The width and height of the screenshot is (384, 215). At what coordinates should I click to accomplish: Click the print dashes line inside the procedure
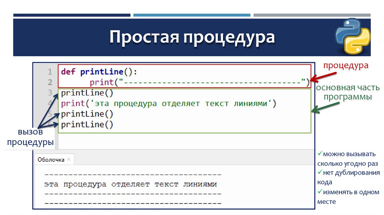point(200,82)
